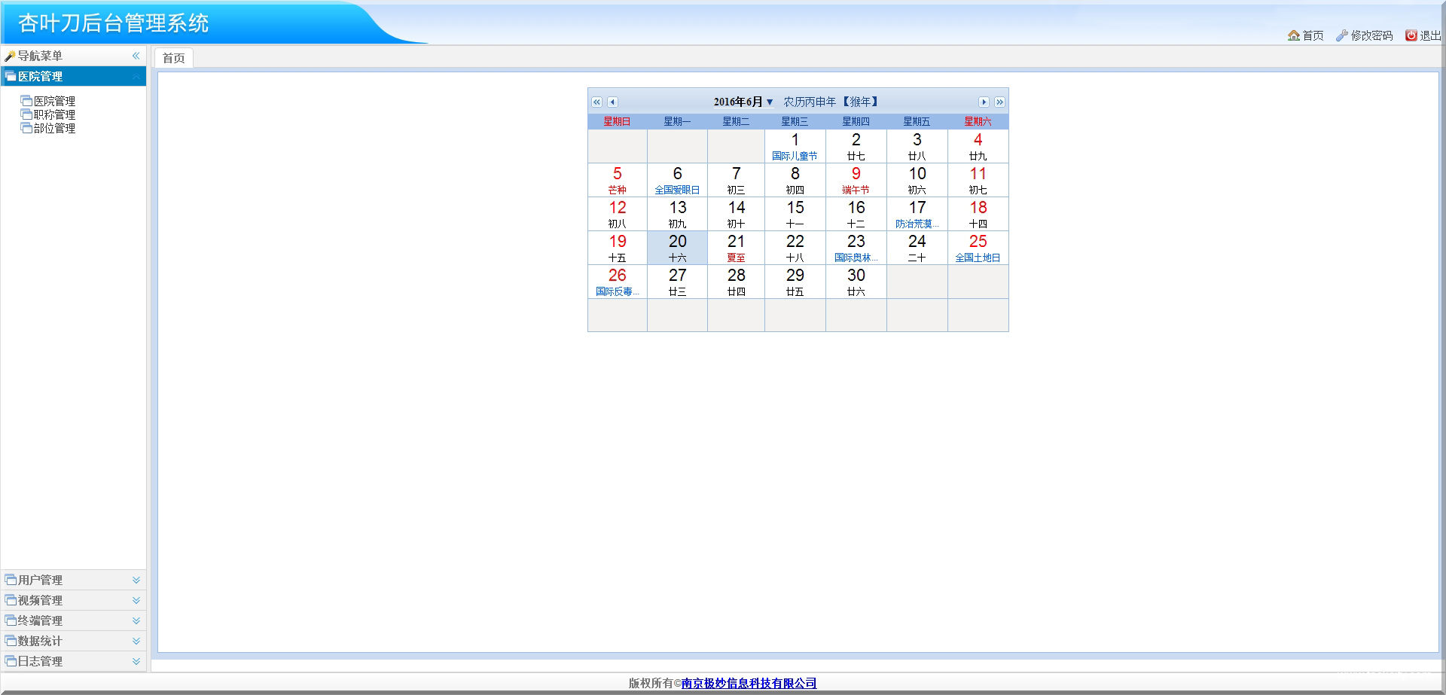The height and width of the screenshot is (695, 1446).
Task: Click the previous month arrow icon
Action: click(612, 102)
